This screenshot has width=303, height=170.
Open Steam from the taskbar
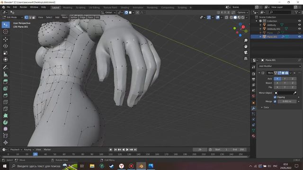[112, 166]
